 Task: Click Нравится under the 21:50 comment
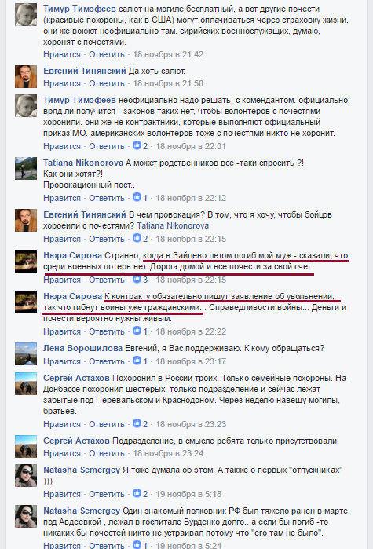(x=62, y=83)
